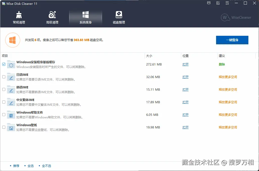
Task: Click the 6.05 MB size value
Action: click(x=152, y=115)
